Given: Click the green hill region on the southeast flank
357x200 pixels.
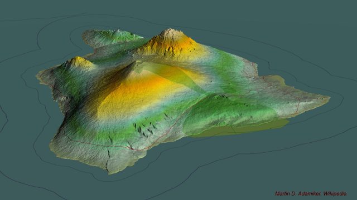Looking at the screenshot, I should coord(228,113).
